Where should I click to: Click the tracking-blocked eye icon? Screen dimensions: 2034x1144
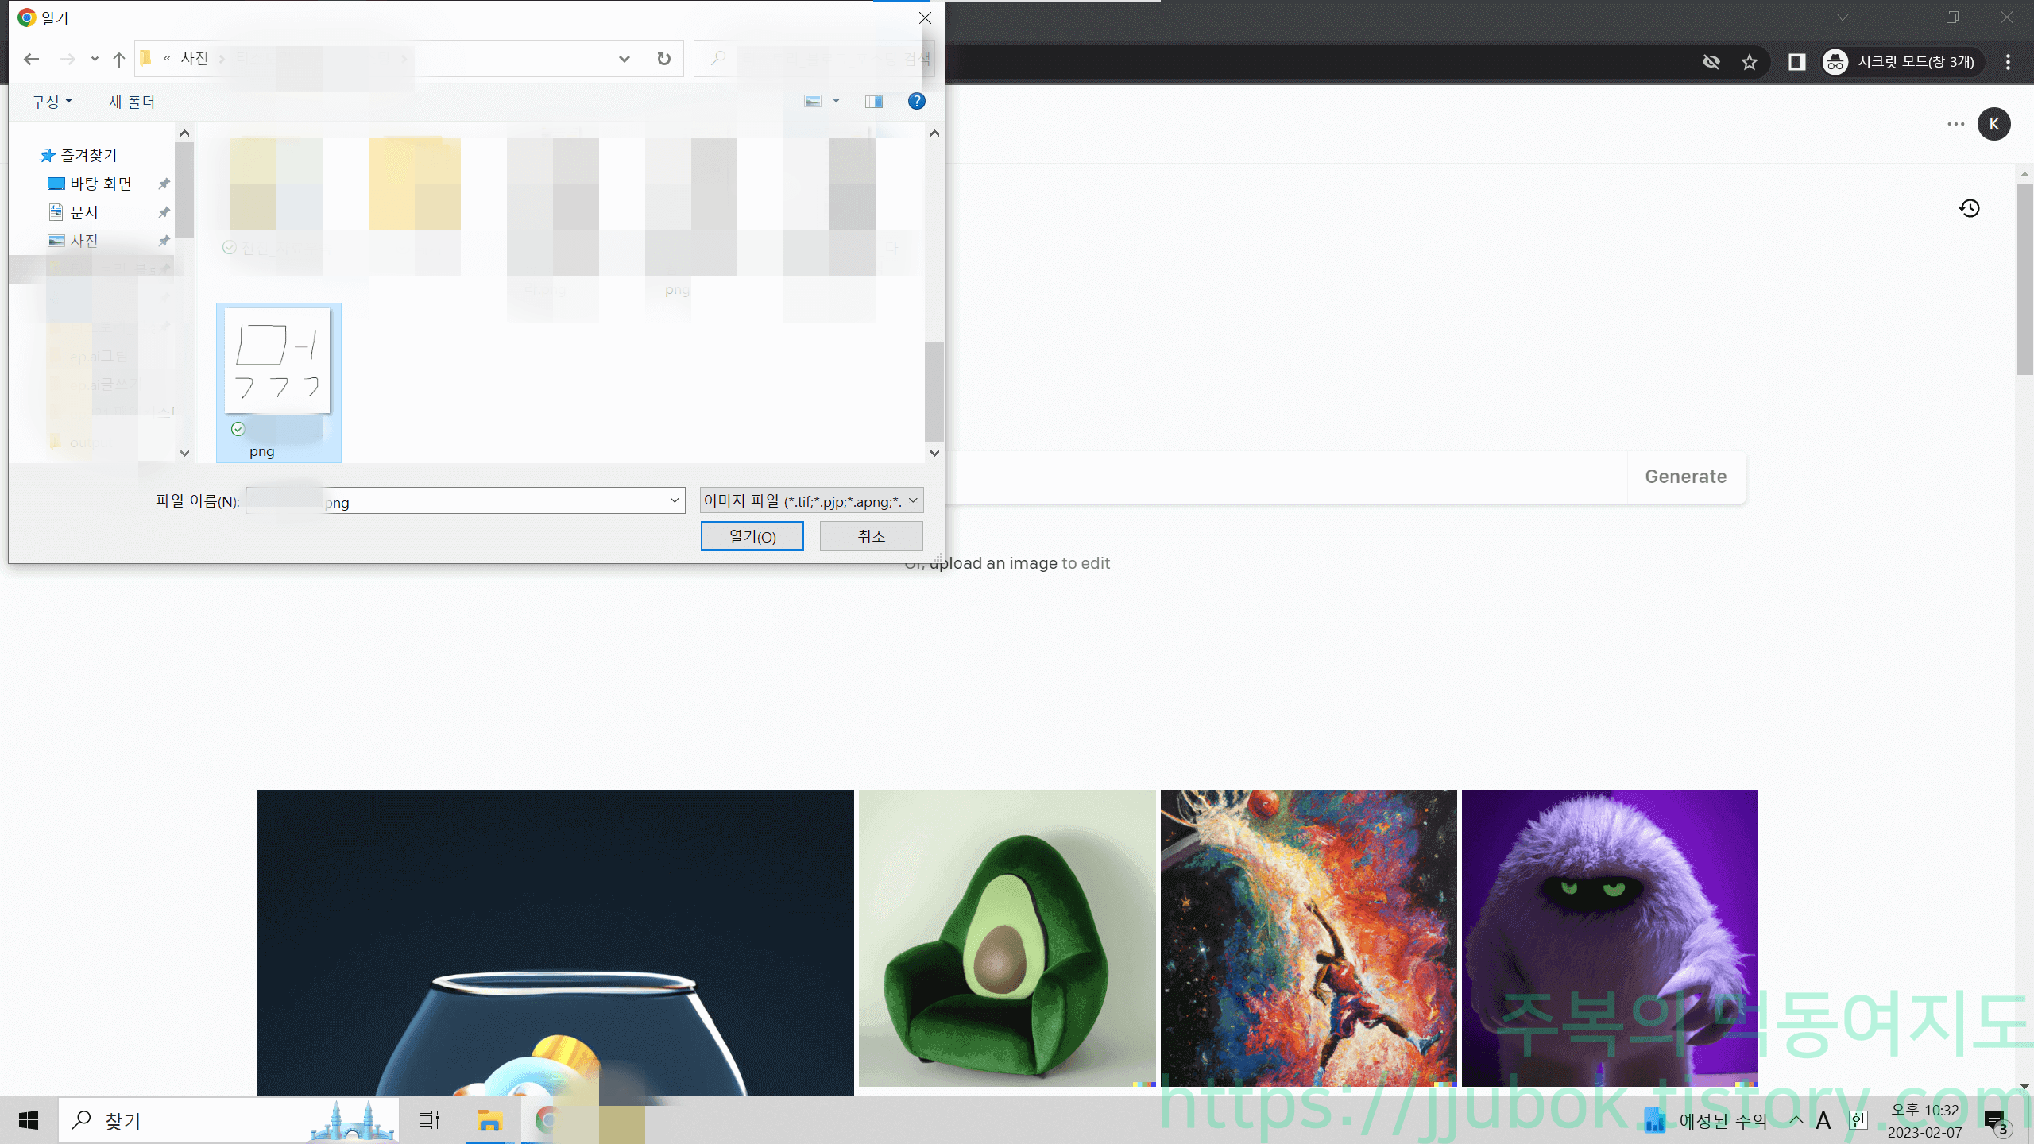click(1711, 62)
